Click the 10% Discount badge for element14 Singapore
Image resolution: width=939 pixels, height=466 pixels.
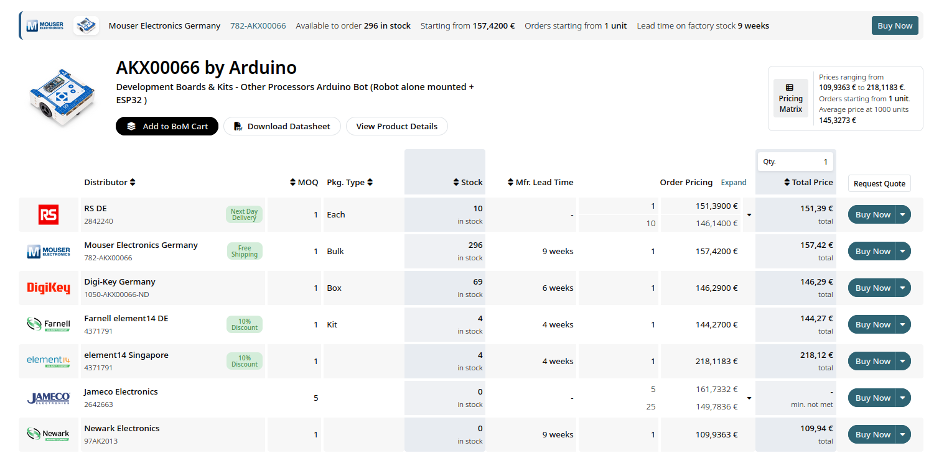[245, 362]
